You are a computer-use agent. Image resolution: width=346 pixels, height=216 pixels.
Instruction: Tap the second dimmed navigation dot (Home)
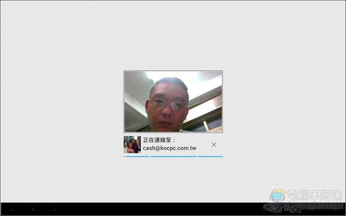point(33,210)
